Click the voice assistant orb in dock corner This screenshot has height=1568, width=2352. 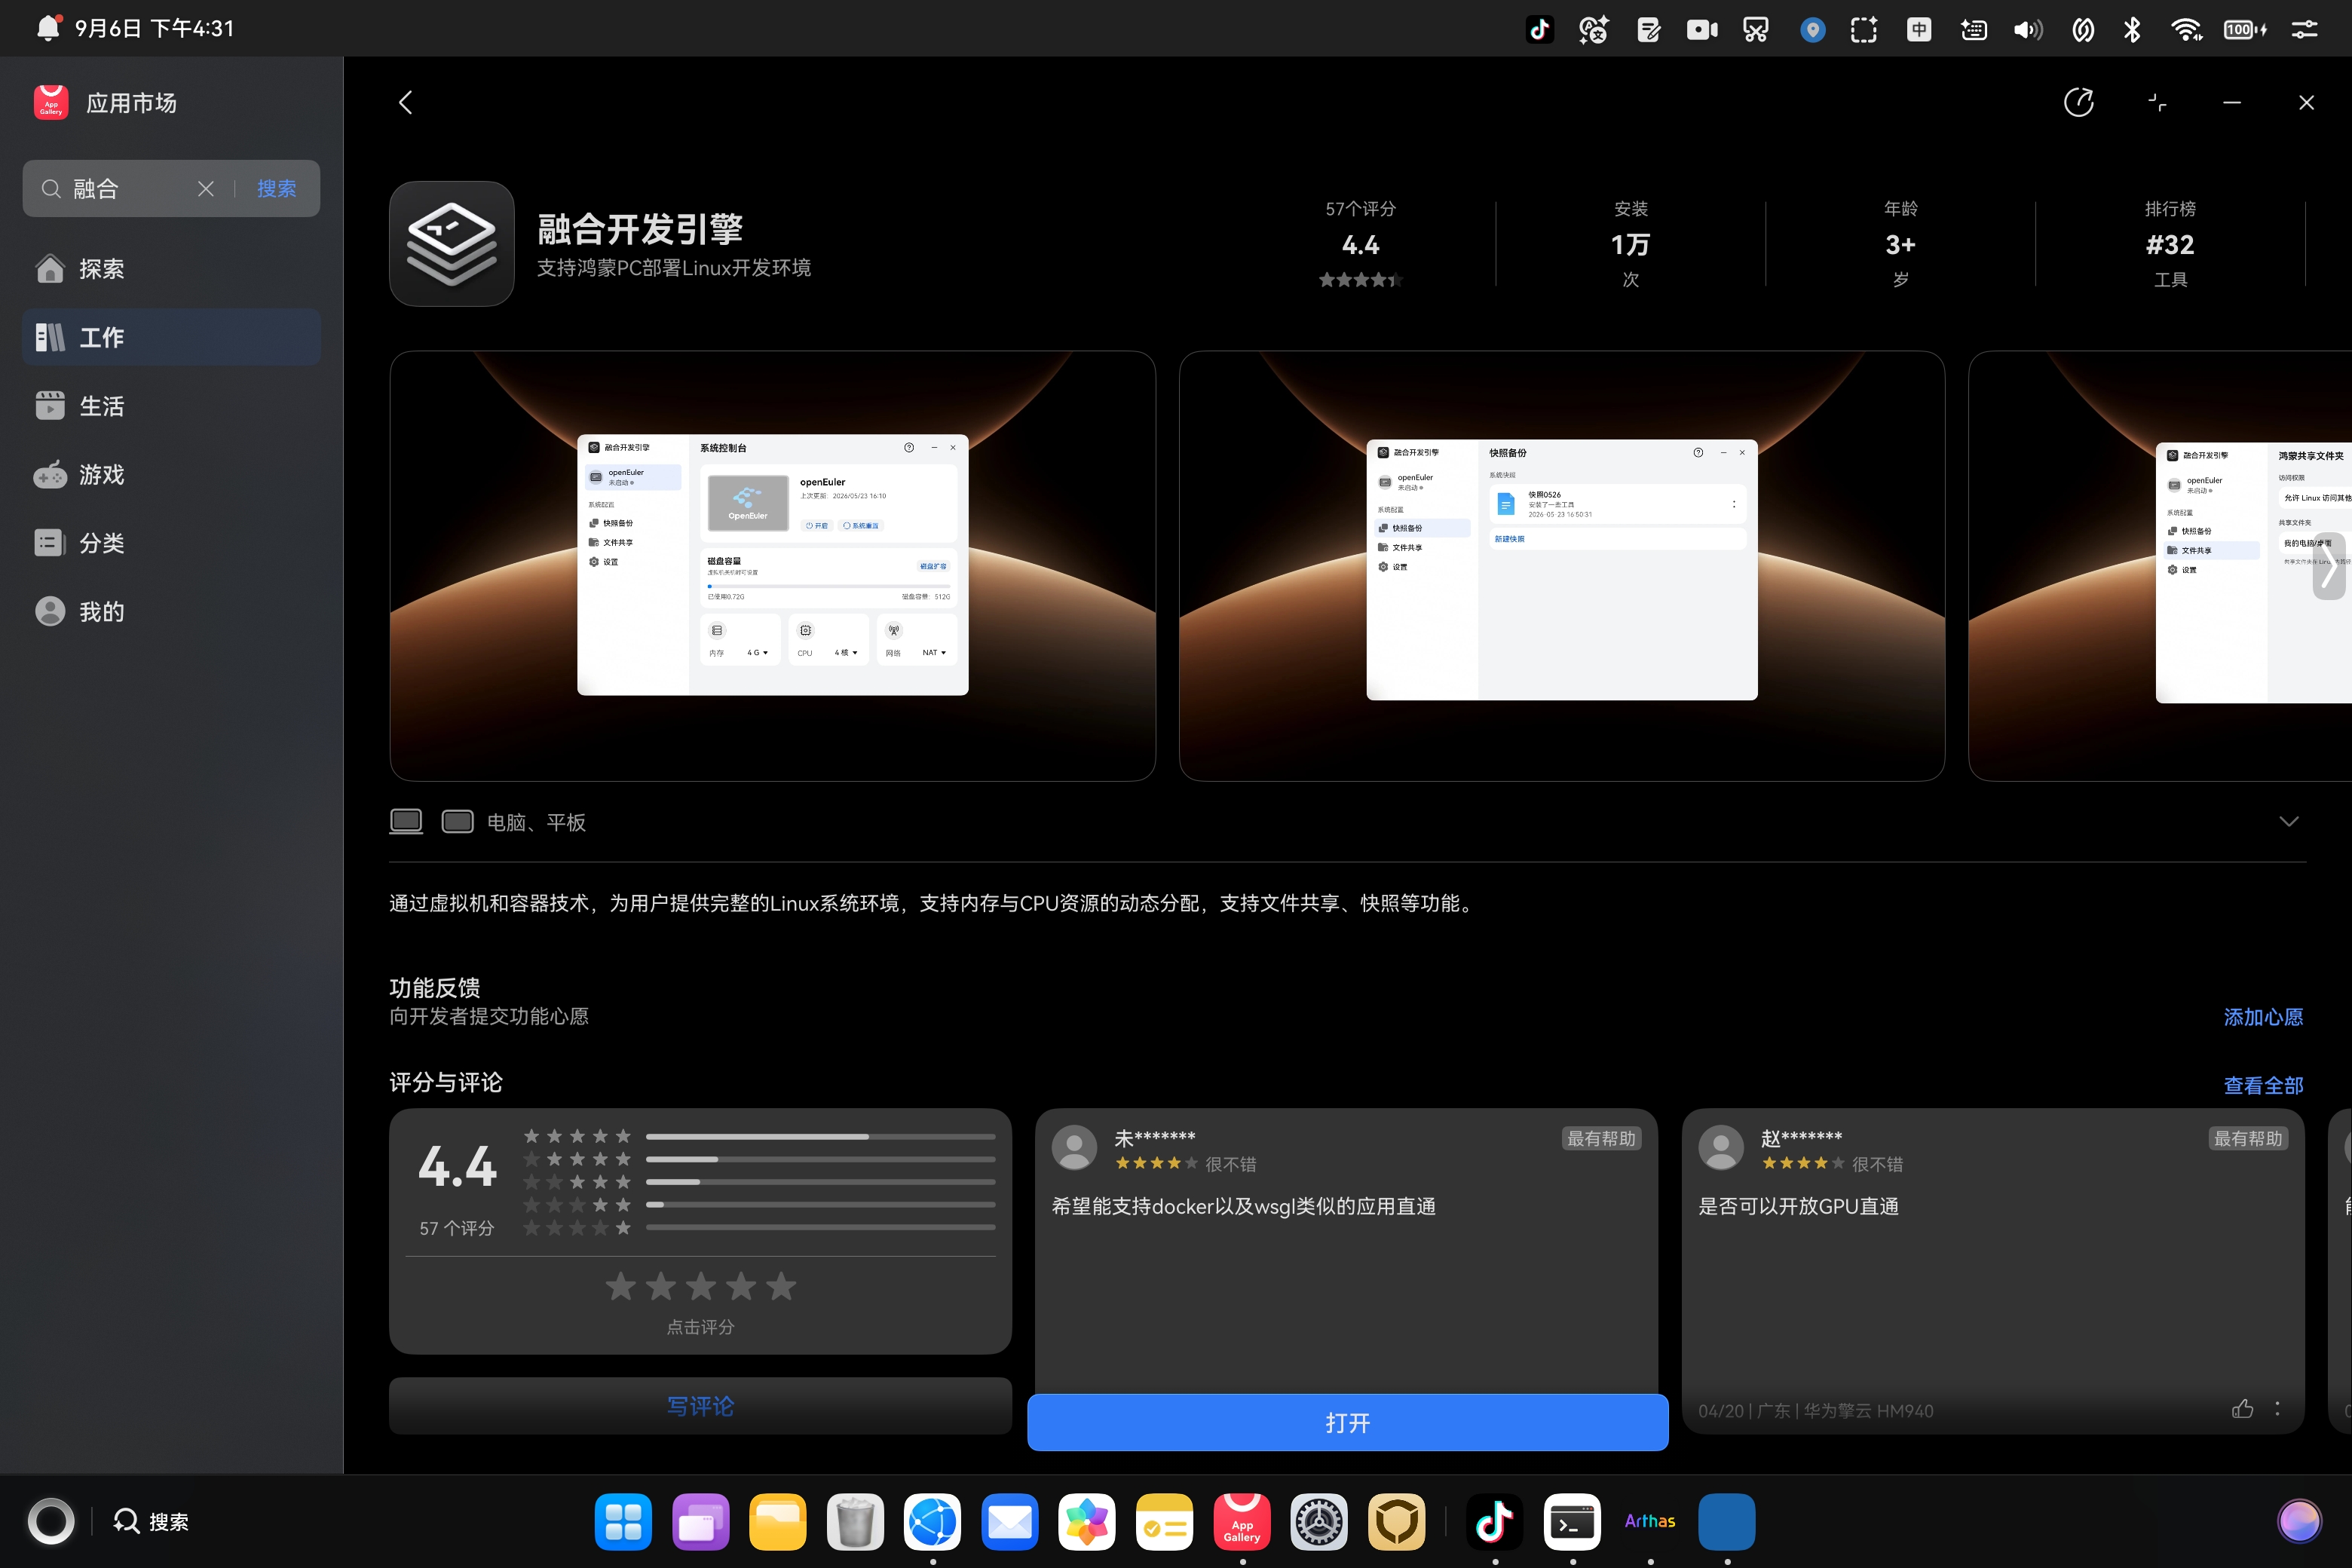tap(2299, 1521)
